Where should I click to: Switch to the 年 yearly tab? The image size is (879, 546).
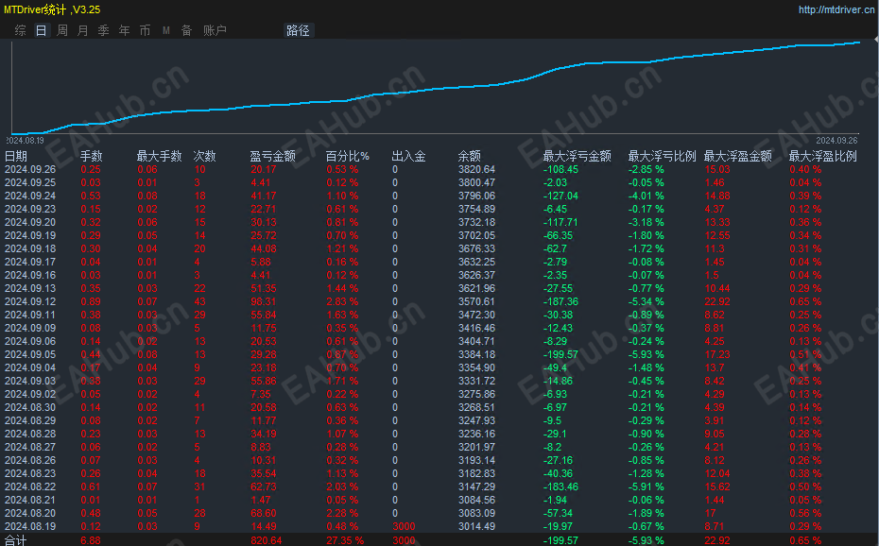click(125, 30)
